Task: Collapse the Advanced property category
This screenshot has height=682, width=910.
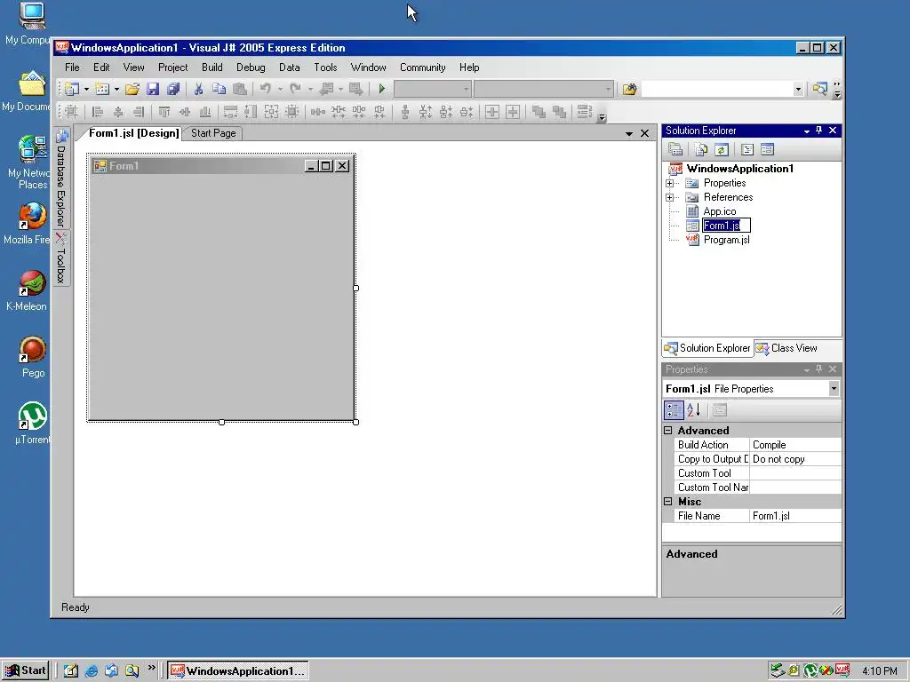Action: click(x=668, y=431)
